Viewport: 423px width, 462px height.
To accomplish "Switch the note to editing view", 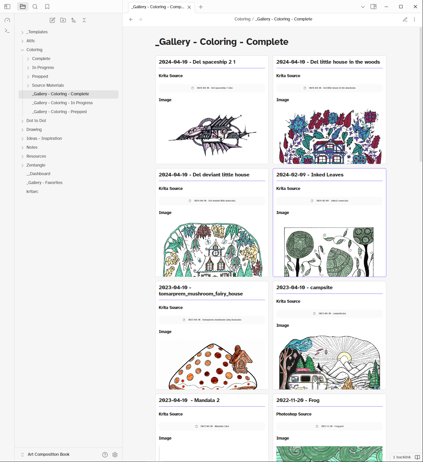I will click(x=405, y=19).
